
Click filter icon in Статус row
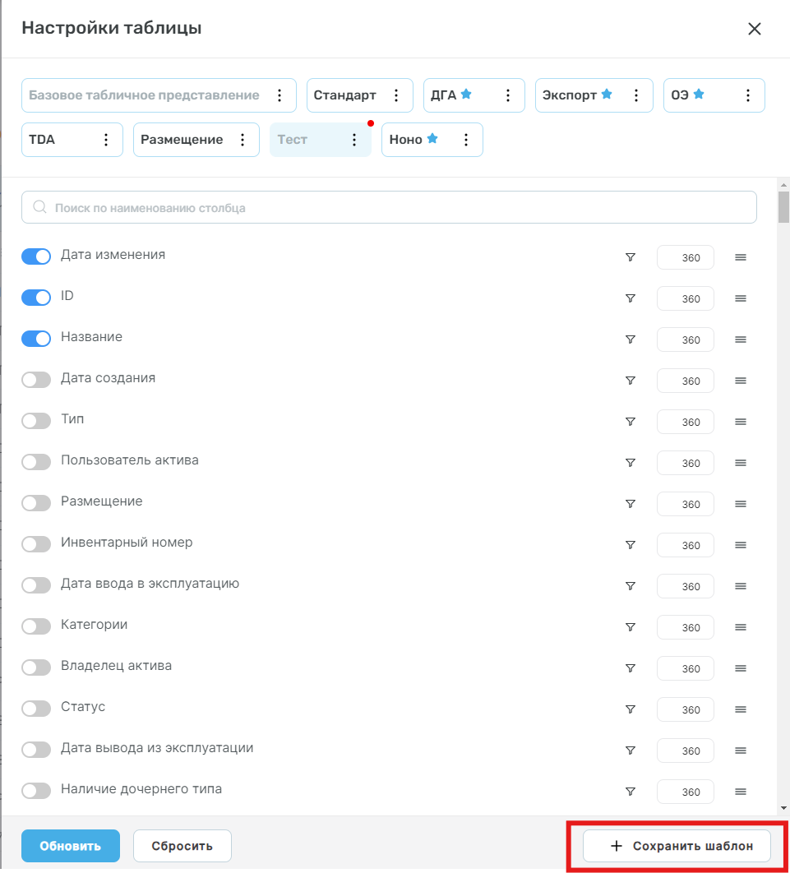pos(631,709)
